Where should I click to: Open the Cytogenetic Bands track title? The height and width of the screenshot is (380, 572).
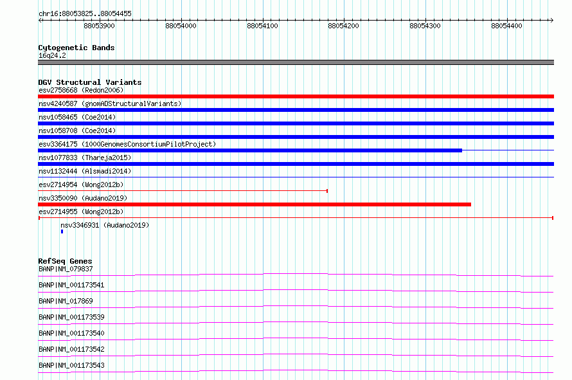coord(76,48)
